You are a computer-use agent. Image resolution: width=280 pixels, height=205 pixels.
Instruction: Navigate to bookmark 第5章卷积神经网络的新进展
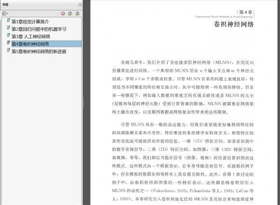point(39,51)
